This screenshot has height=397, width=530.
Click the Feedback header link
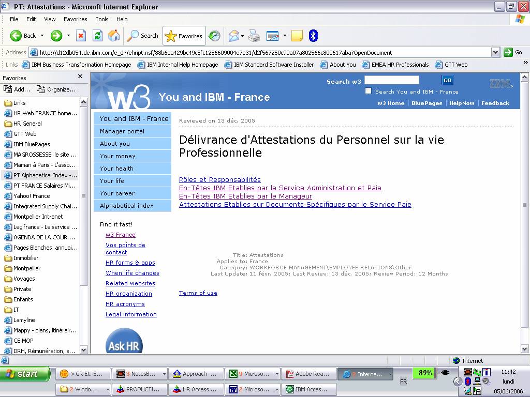click(x=495, y=103)
